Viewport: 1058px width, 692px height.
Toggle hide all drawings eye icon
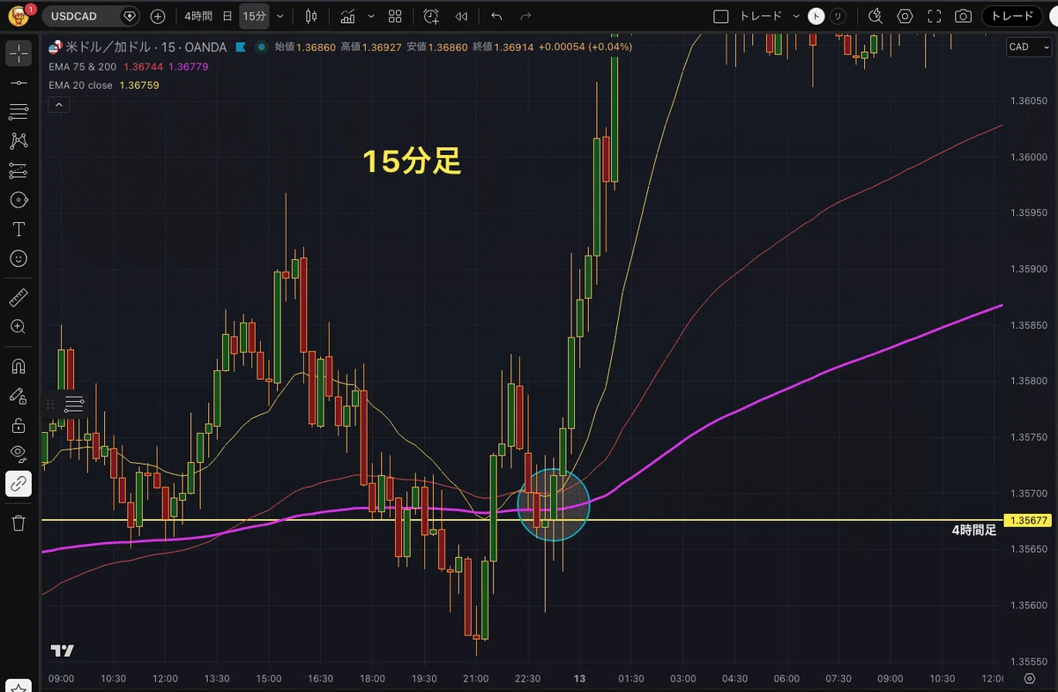(x=19, y=453)
